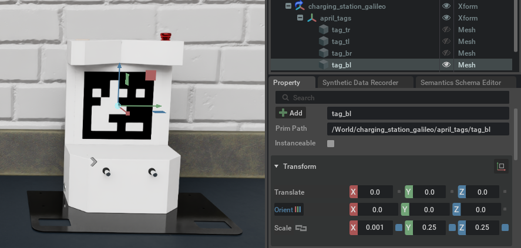Click blue reset square beside Scale Z
This screenshot has width=521, height=248.
[x=505, y=228]
